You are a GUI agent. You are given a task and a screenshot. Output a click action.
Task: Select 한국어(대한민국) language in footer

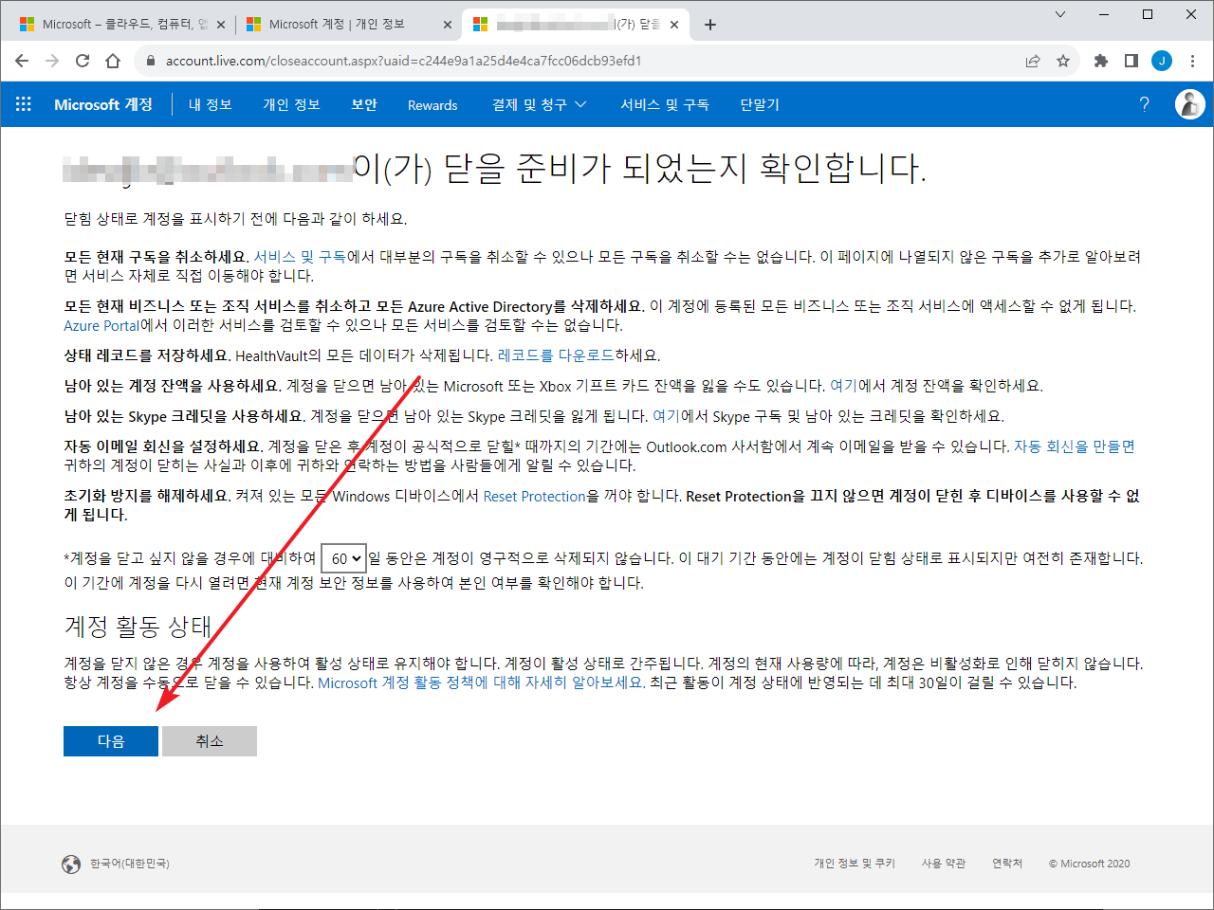130,864
